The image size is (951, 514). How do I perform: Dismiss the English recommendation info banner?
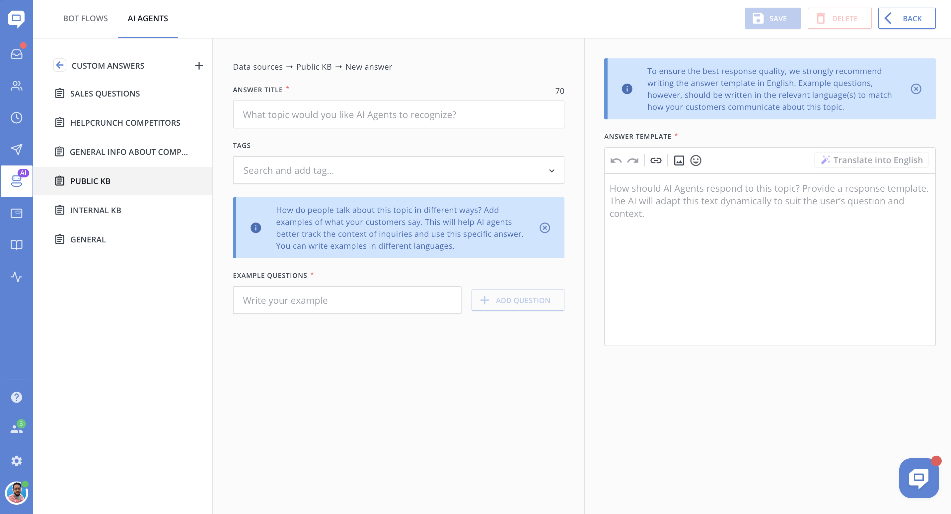915,89
